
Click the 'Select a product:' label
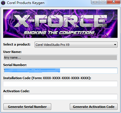pos(17,44)
